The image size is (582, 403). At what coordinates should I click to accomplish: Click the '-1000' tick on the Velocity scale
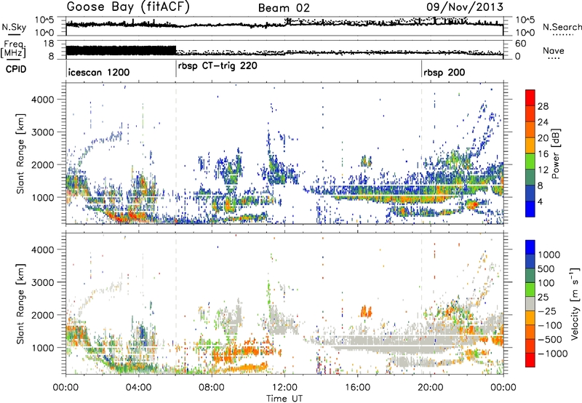point(552,354)
